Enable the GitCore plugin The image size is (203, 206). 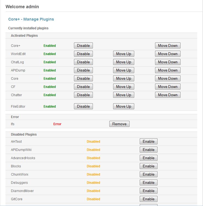click(x=148, y=199)
